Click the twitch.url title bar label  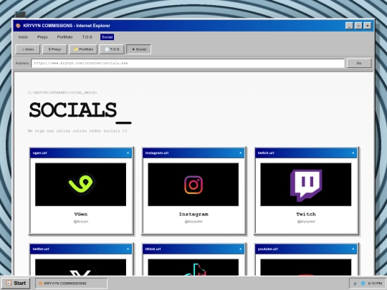click(266, 153)
